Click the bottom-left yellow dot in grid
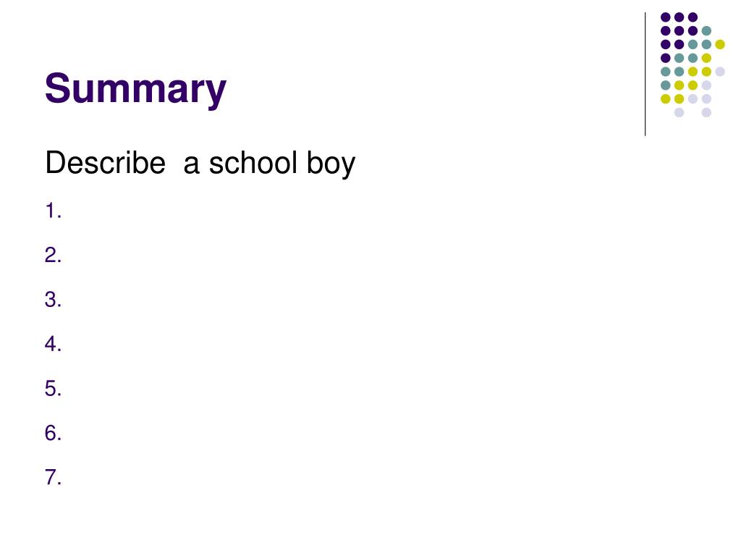741x556 pixels. 666,98
